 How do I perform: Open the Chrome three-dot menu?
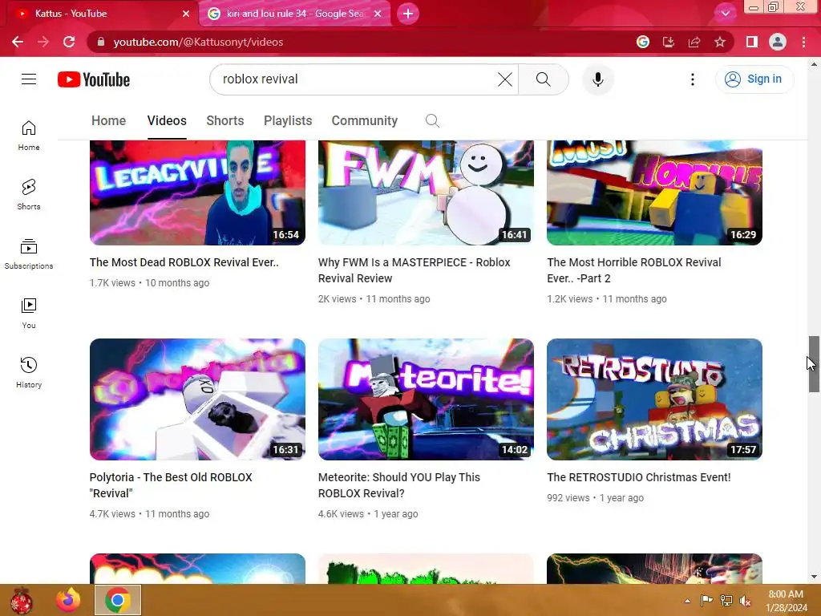pyautogui.click(x=803, y=42)
